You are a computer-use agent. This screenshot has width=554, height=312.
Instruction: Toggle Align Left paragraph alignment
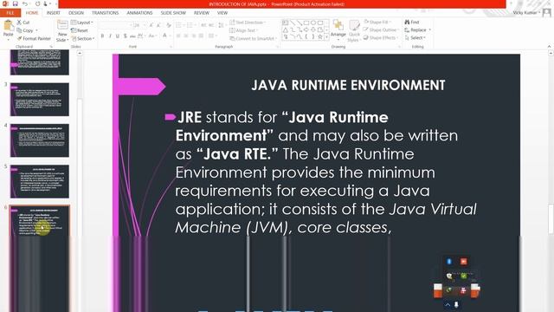click(178, 36)
